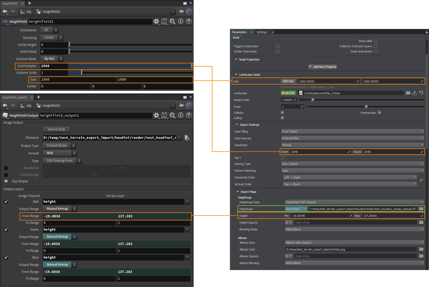Image resolution: width=429 pixels, height=287 pixels.
Task: Click the Grid Samples value field
Action: coord(54,66)
